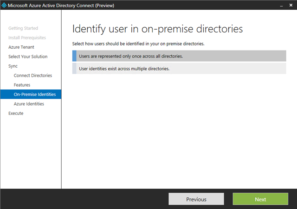The image size is (297, 209).
Task: Click the Previous button
Action: coord(196,199)
